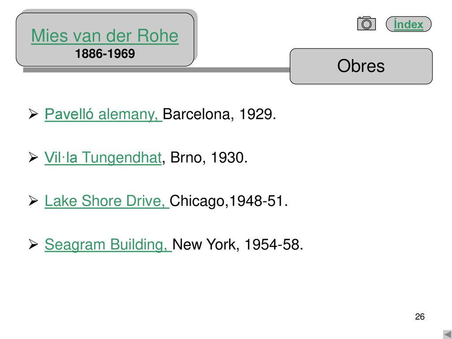This screenshot has width=452, height=339.
Task: Open the Seagram Building link
Action: coord(108,245)
